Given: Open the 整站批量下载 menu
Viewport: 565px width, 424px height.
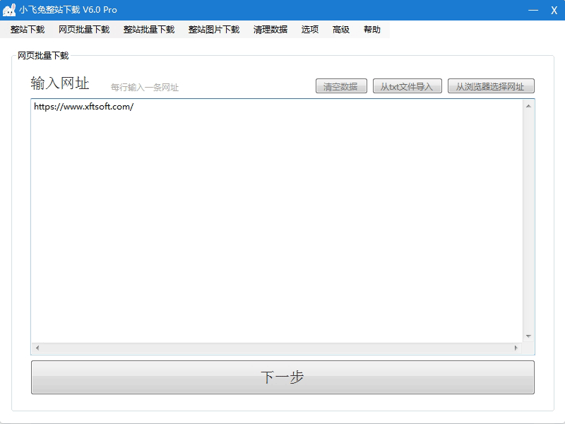Looking at the screenshot, I should pyautogui.click(x=149, y=30).
